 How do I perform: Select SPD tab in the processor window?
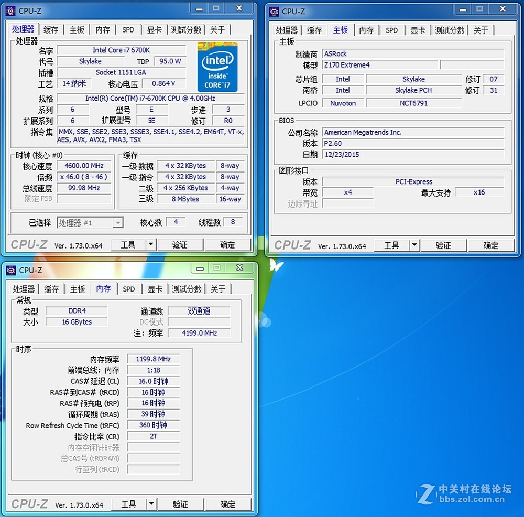click(x=128, y=30)
